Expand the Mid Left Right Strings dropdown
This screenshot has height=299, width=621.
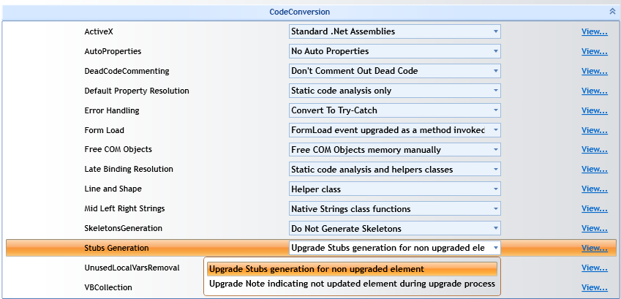click(x=395, y=208)
